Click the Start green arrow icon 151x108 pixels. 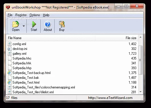(34, 24)
